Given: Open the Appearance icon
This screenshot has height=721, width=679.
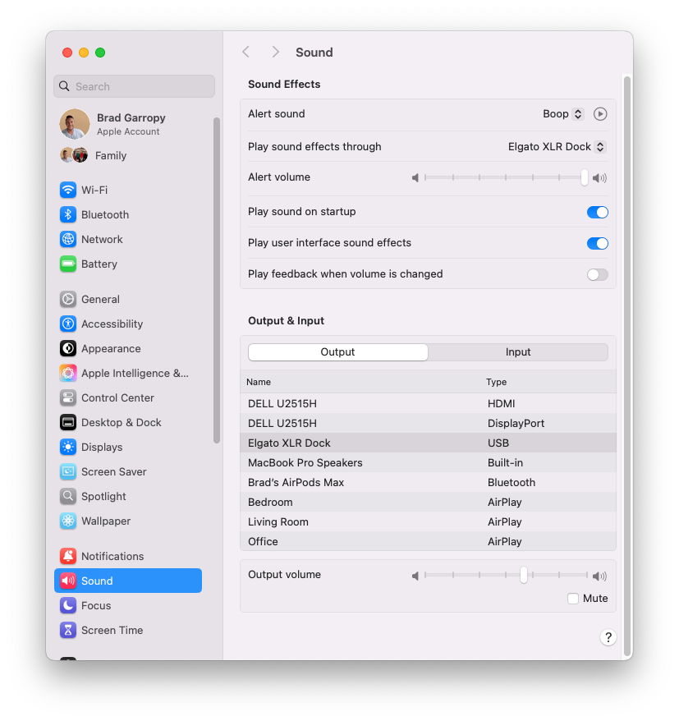Looking at the screenshot, I should pyautogui.click(x=68, y=348).
